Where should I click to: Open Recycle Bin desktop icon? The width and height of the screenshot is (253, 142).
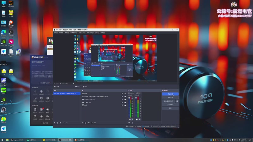pos(3,14)
